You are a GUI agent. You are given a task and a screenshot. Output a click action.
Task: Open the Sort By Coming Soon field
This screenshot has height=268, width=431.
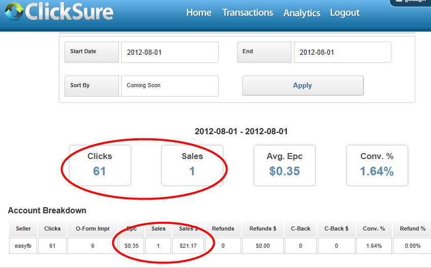coord(170,86)
